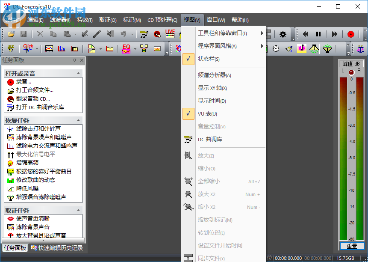Click 使声音更清晰 task link
368x262 pixels.
(33, 218)
